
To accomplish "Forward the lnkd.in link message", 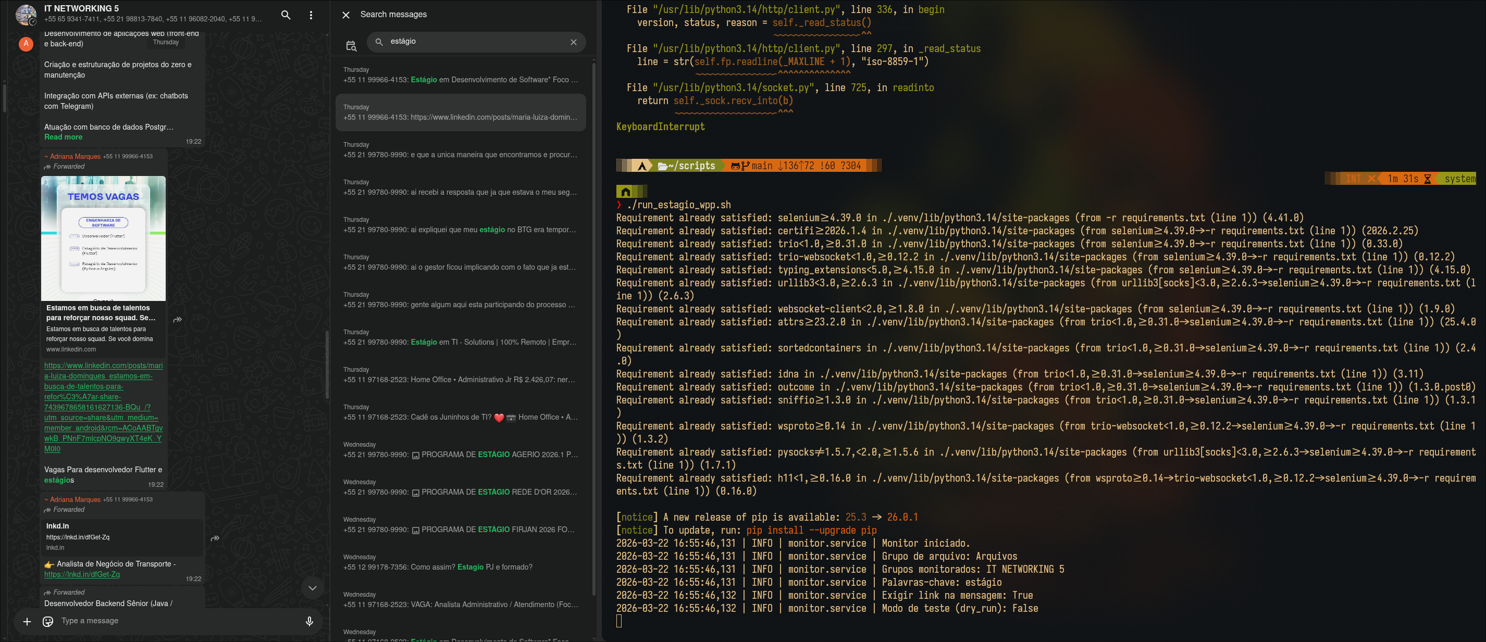I will [215, 538].
